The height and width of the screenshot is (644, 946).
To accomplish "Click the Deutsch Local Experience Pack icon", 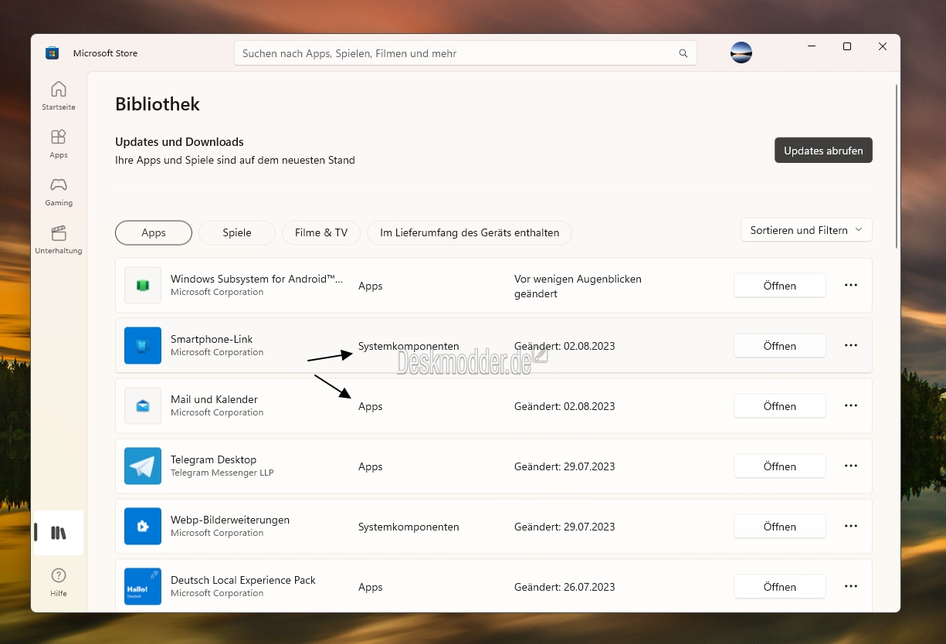I will point(143,587).
